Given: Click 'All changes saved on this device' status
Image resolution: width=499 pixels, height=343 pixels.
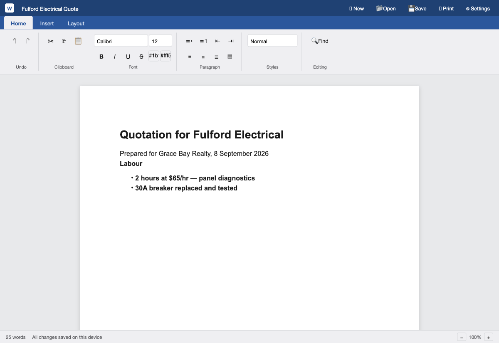Looking at the screenshot, I should pyautogui.click(x=67, y=337).
